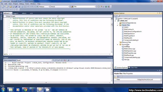
Task: Expand the External Dependencies node
Action: [x=118, y=23]
